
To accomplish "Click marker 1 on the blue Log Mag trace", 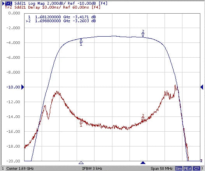I will point(81,42).
